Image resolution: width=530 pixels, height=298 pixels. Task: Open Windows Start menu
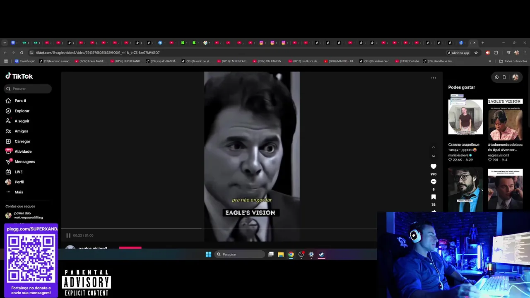208,255
